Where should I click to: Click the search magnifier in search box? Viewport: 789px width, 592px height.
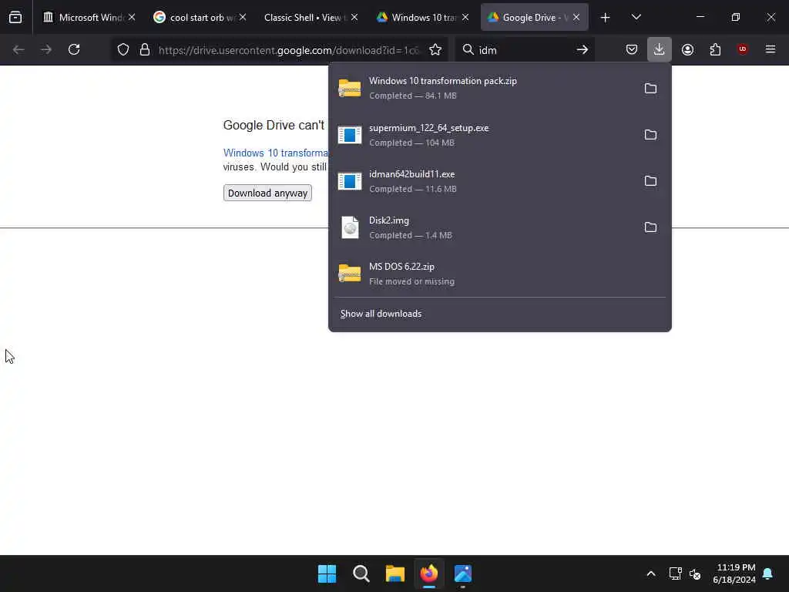pos(468,49)
